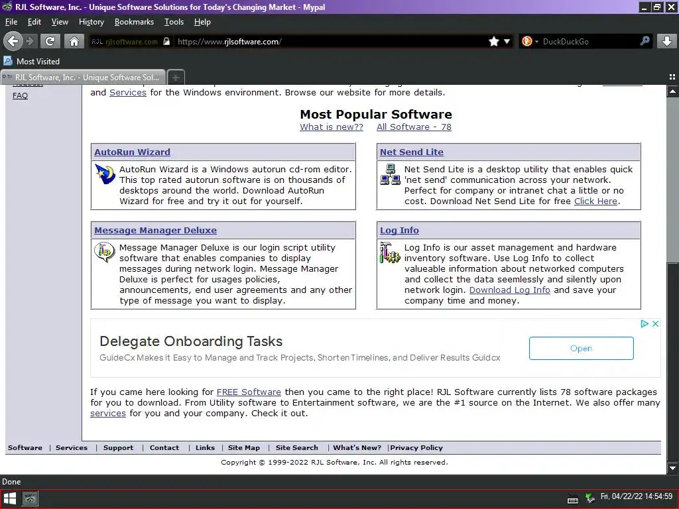679x509 pixels.
Task: Click the AdChoices triangle icon
Action: point(645,323)
